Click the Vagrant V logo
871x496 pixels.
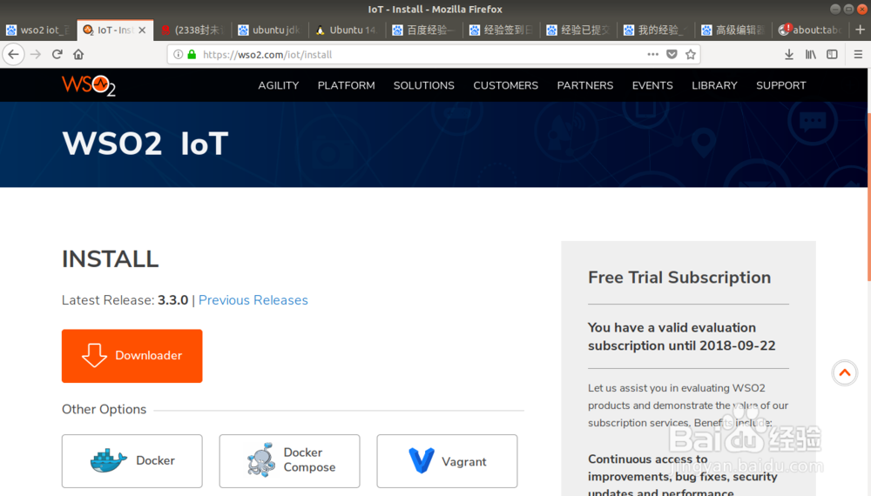click(x=421, y=460)
